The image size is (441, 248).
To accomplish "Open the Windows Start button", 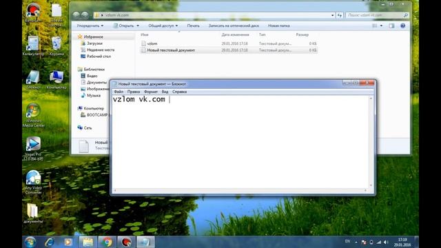I will coord(30,242).
